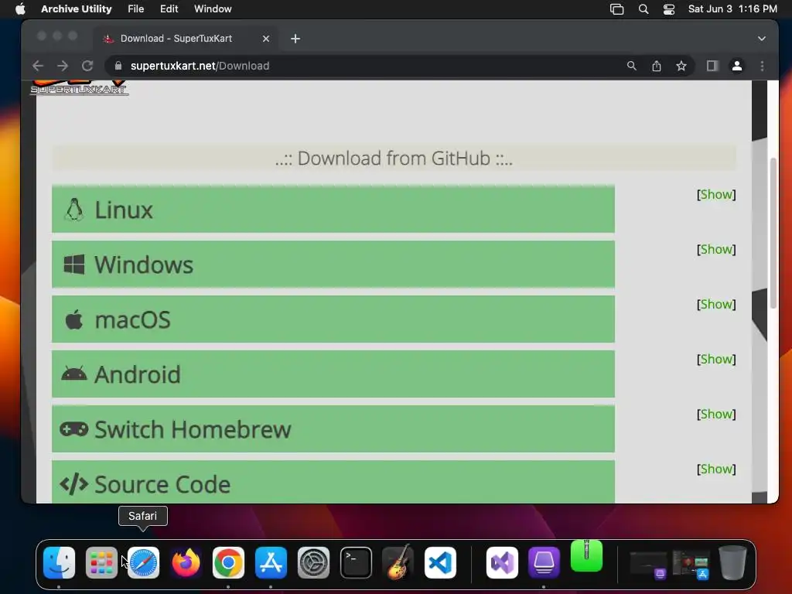Launch Safari from the dock
The height and width of the screenshot is (594, 792).
pyautogui.click(x=143, y=563)
